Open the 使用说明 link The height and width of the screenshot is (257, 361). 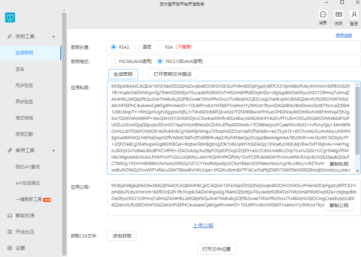coord(344,35)
